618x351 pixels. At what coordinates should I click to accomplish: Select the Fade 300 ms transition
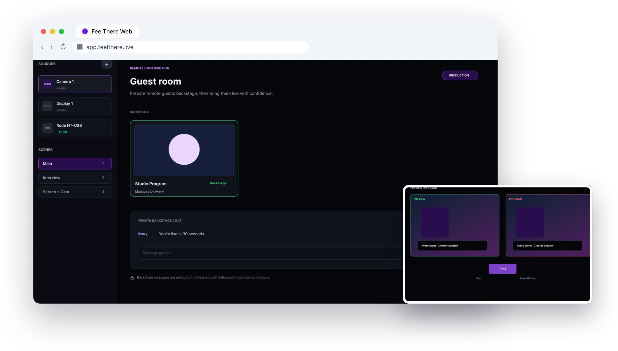click(x=527, y=279)
